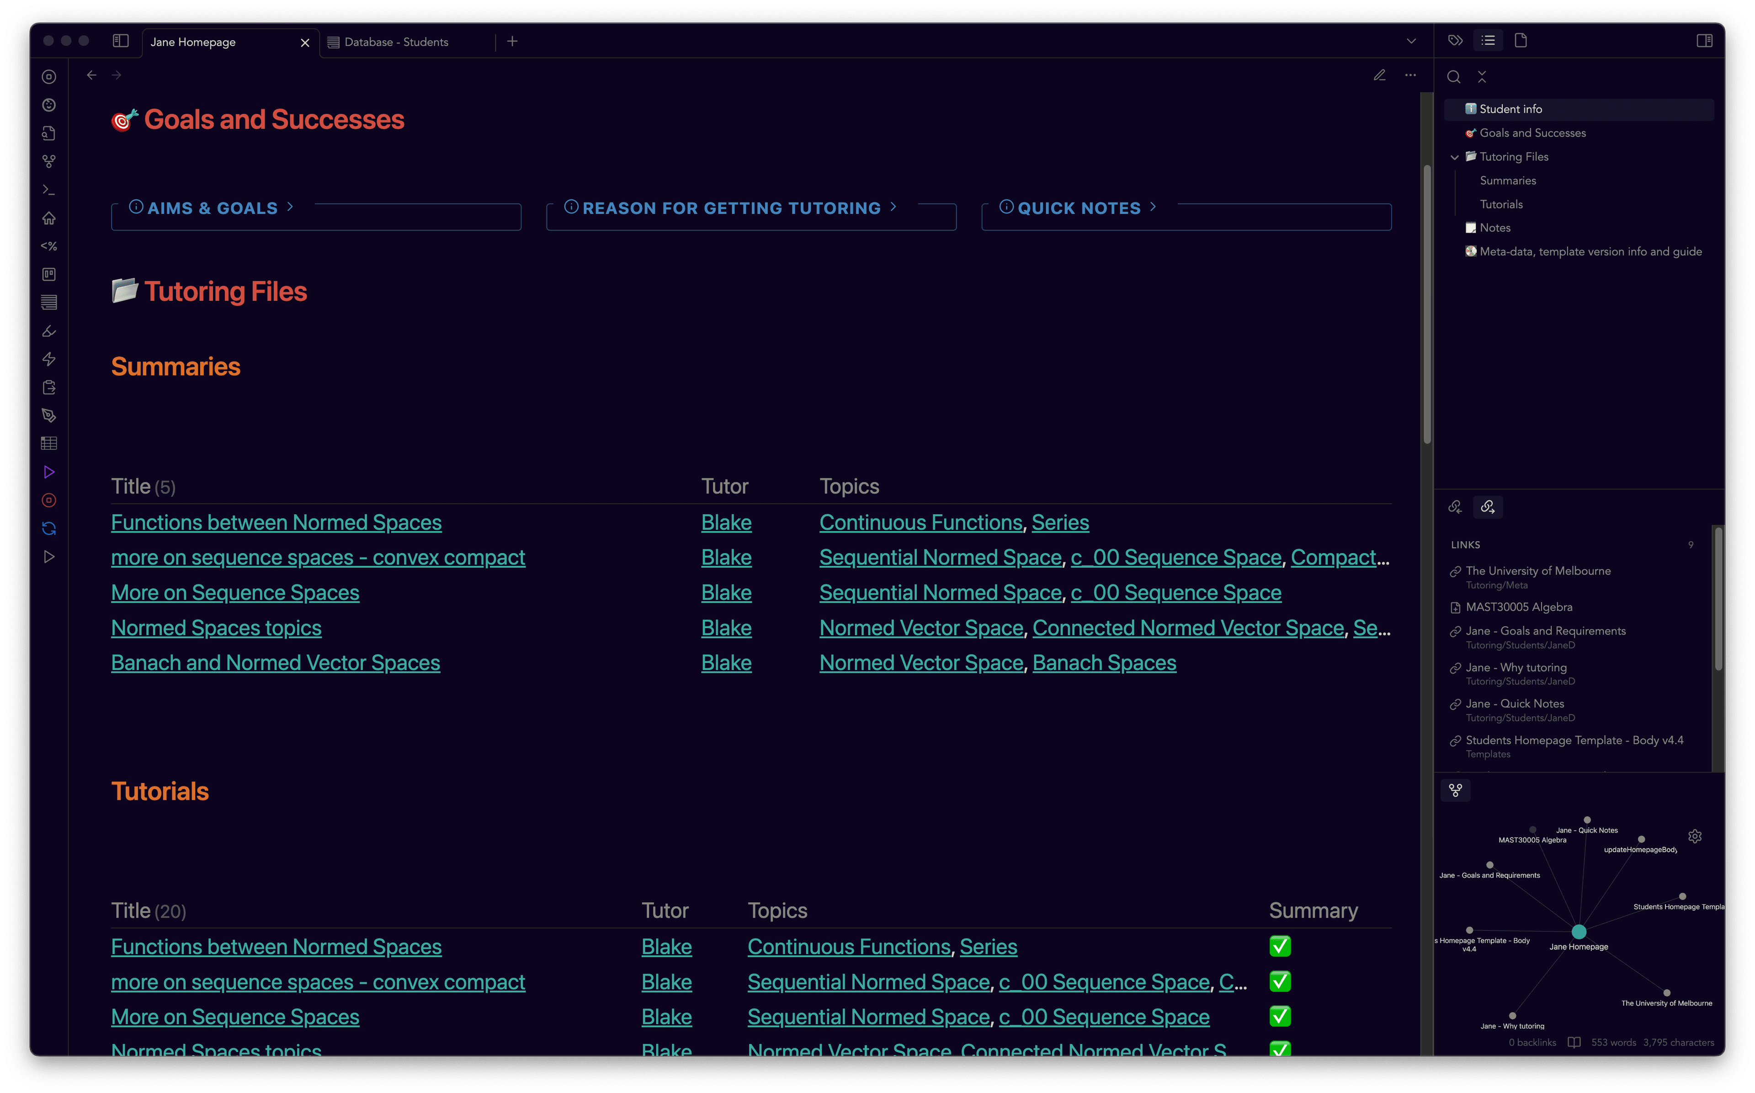Screen dimensions: 1755x1093
Task: Click the Jane Homepage node in graph
Action: tap(1579, 931)
